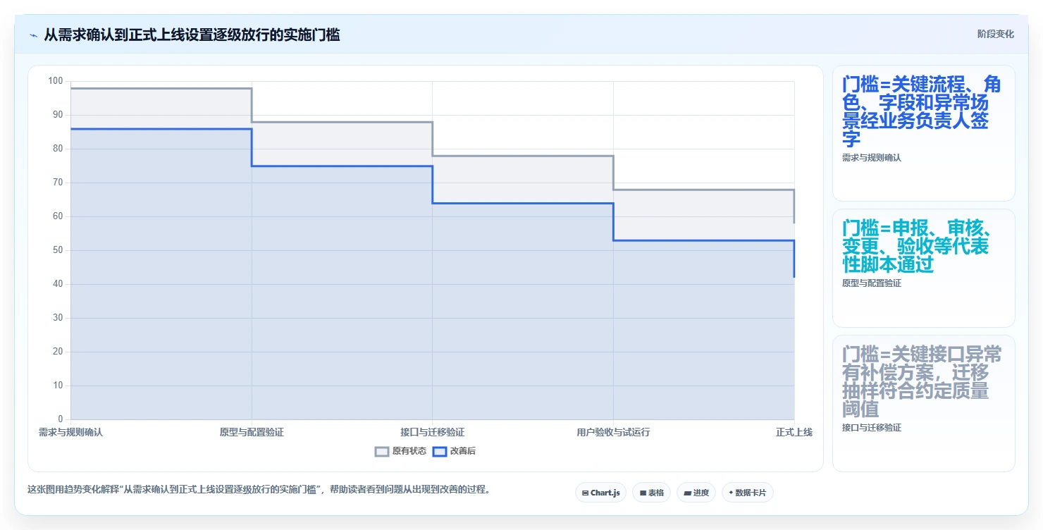Open the 接口与迁移验证 threshold card
Viewport: 1043px width, 530px height.
923,403
